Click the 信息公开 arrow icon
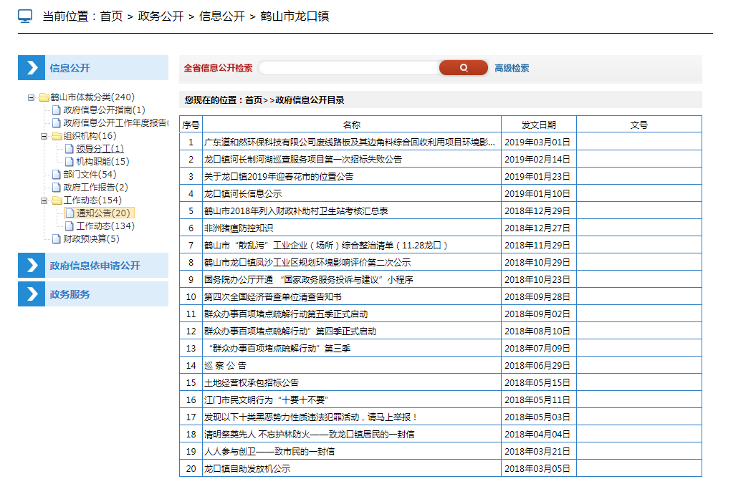This screenshot has height=489, width=756. pyautogui.click(x=32, y=68)
